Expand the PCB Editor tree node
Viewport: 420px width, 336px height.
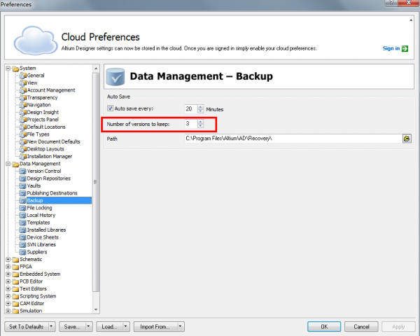(x=8, y=281)
